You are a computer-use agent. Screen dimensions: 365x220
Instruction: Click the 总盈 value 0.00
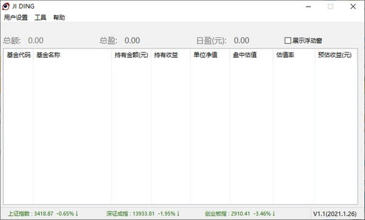pyautogui.click(x=132, y=41)
